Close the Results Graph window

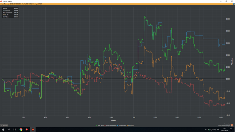pos(232,1)
